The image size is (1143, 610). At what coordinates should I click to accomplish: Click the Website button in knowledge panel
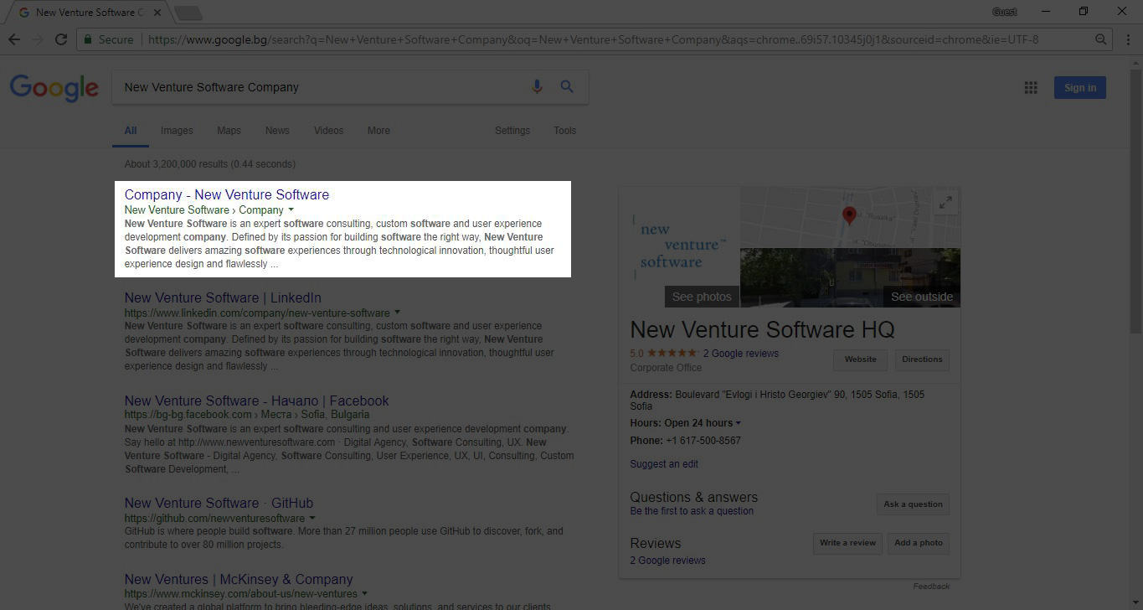click(x=860, y=359)
